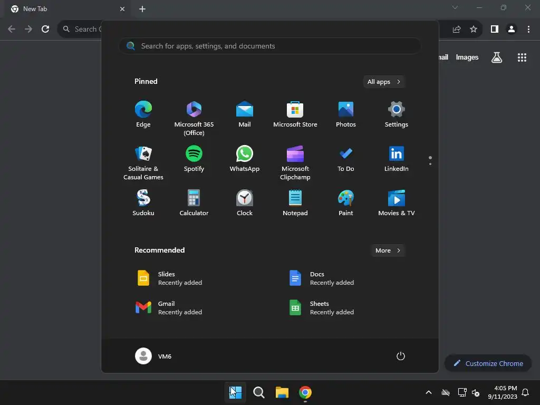
Task: Launch Movies & TV
Action: click(397, 203)
